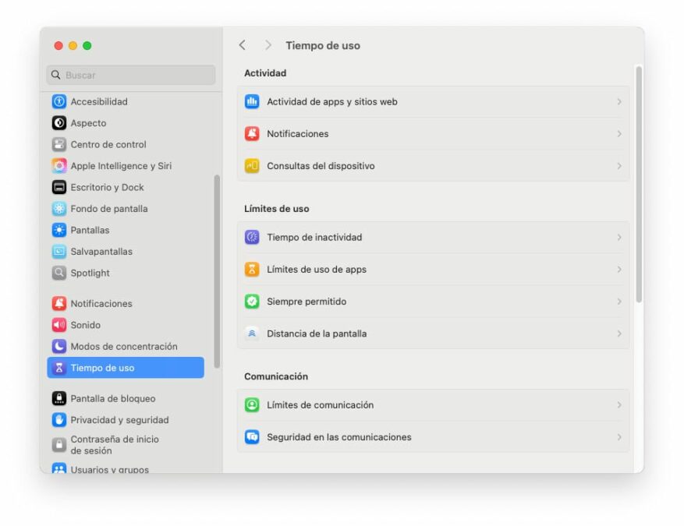Click the main pane vertical scrollbar

[639, 184]
